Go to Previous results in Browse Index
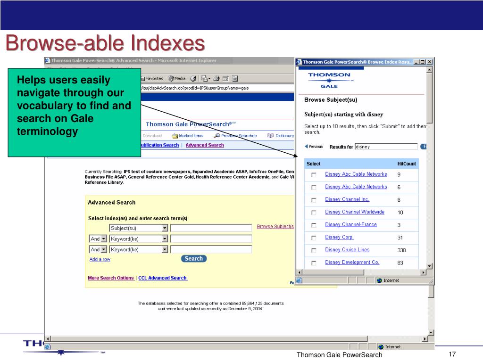 [x=314, y=147]
